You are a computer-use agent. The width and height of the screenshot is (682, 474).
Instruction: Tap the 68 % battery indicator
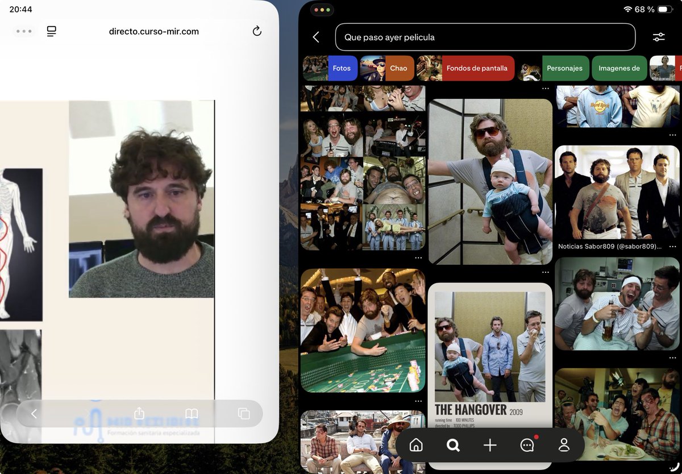tap(654, 9)
